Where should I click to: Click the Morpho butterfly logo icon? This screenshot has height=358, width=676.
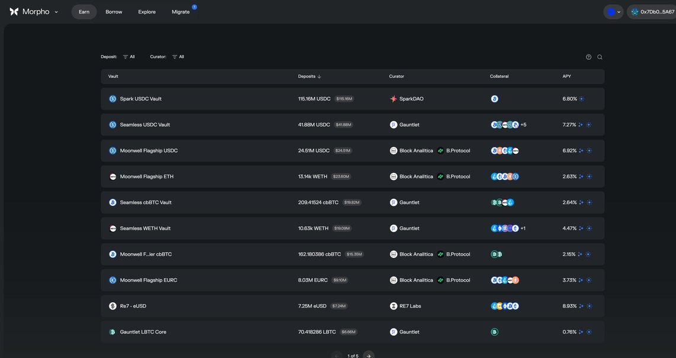[x=14, y=12]
